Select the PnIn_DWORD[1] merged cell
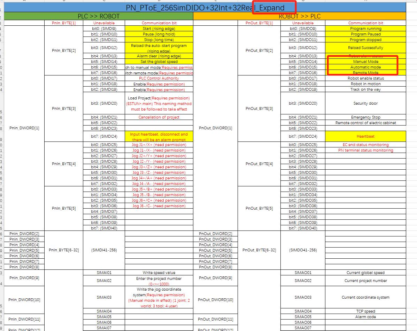Screen dimensions: 417x331 click(24, 128)
